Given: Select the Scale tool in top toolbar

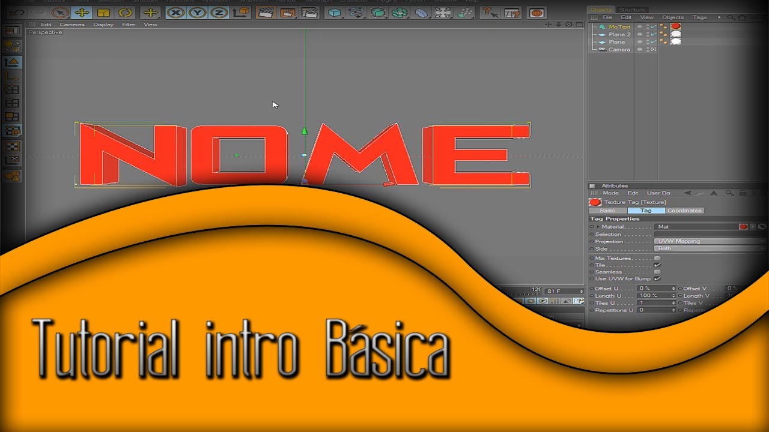Looking at the screenshot, I should point(103,12).
